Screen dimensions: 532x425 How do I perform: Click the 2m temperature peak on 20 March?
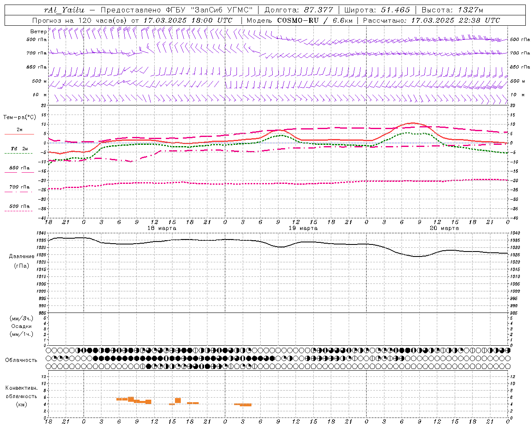coord(412,123)
